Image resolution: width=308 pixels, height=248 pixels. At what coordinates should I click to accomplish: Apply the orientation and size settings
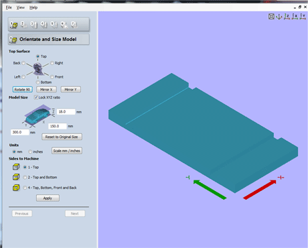[48, 198]
